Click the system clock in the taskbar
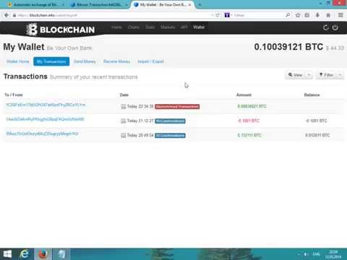The image size is (347, 260). [x=333, y=254]
